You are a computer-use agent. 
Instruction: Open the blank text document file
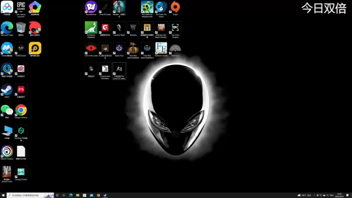21,153
